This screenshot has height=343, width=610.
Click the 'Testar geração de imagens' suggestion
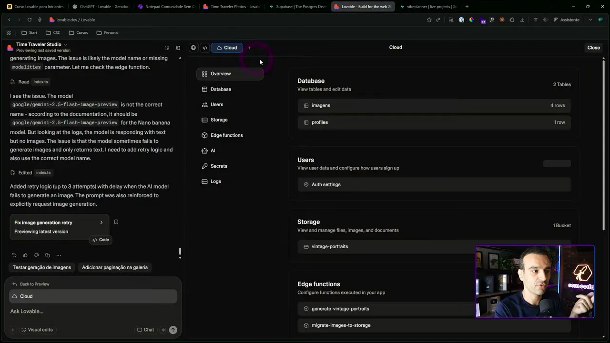coord(41,267)
